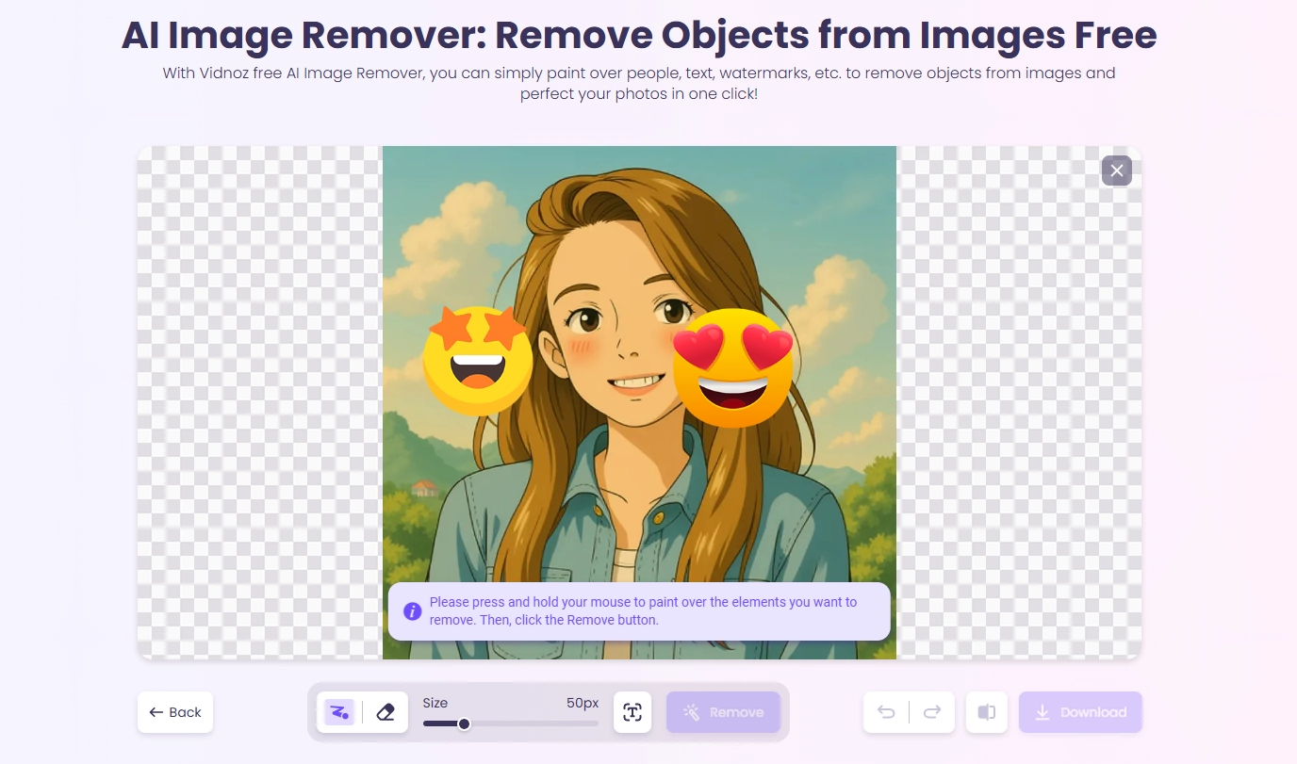Go Back to the previous page
Screen dimensions: 1297x764
pos(175,712)
